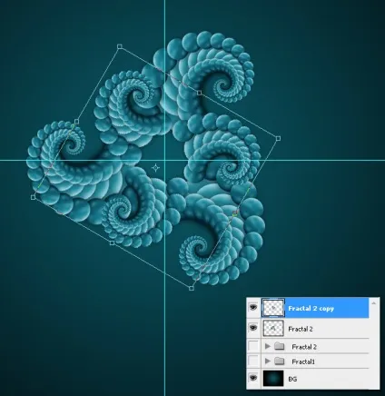Click the layers panel scroll up arrow
The height and width of the screenshot is (396, 385).
point(374,302)
